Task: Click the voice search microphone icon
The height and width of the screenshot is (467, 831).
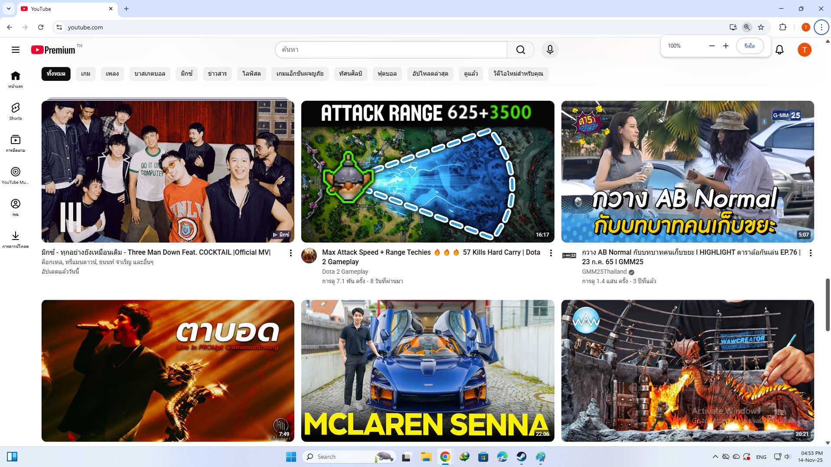Action: [550, 50]
